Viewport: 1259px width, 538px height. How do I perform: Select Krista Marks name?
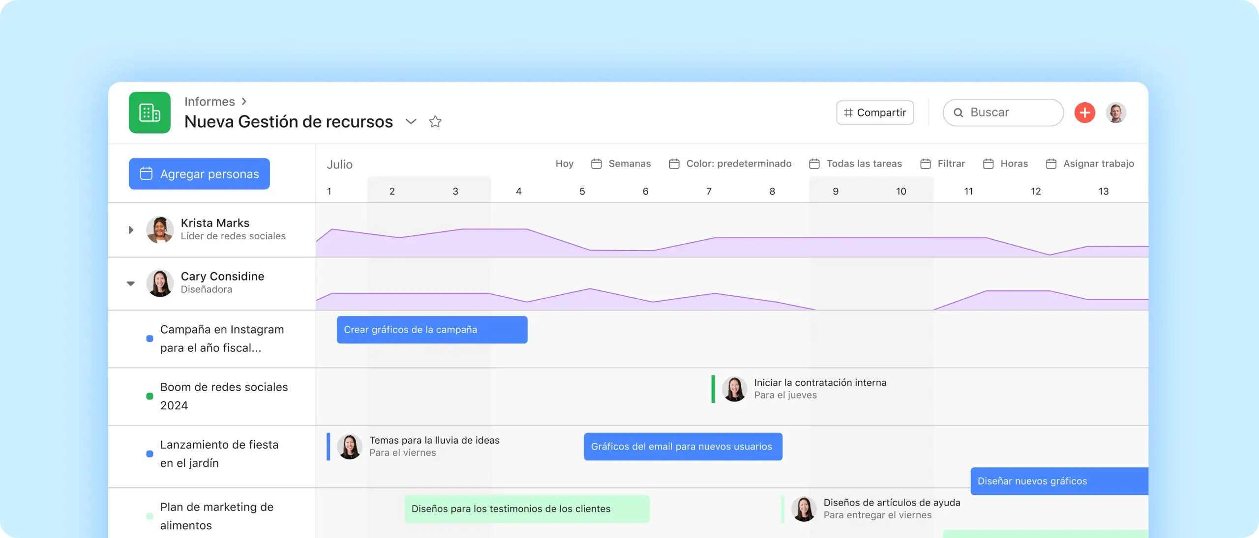click(215, 223)
